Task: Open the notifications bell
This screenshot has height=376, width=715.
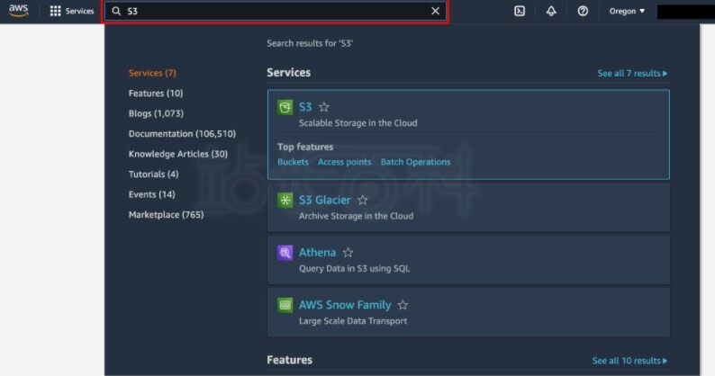Action: [551, 11]
